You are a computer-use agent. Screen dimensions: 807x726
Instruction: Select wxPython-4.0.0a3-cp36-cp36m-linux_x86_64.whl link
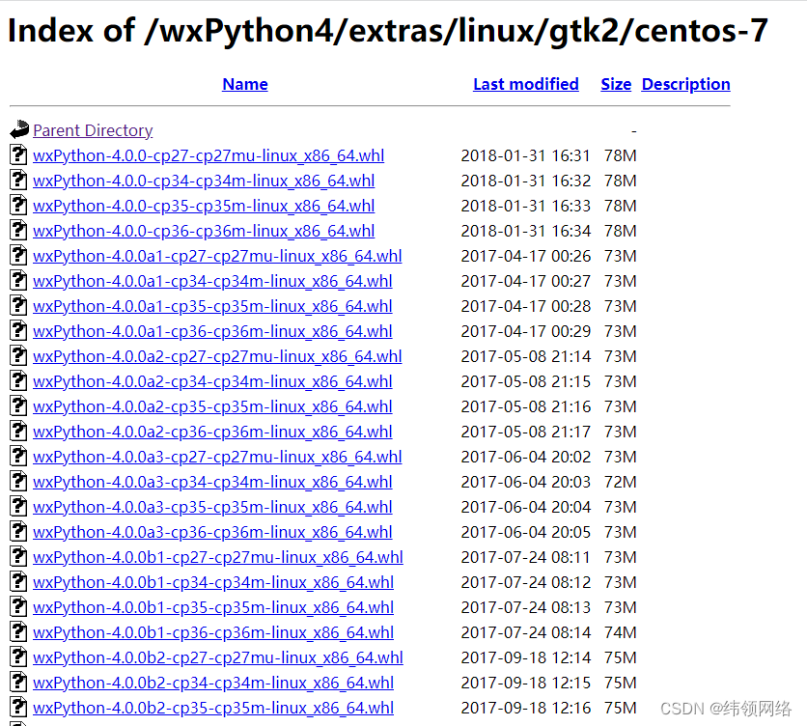[212, 532]
